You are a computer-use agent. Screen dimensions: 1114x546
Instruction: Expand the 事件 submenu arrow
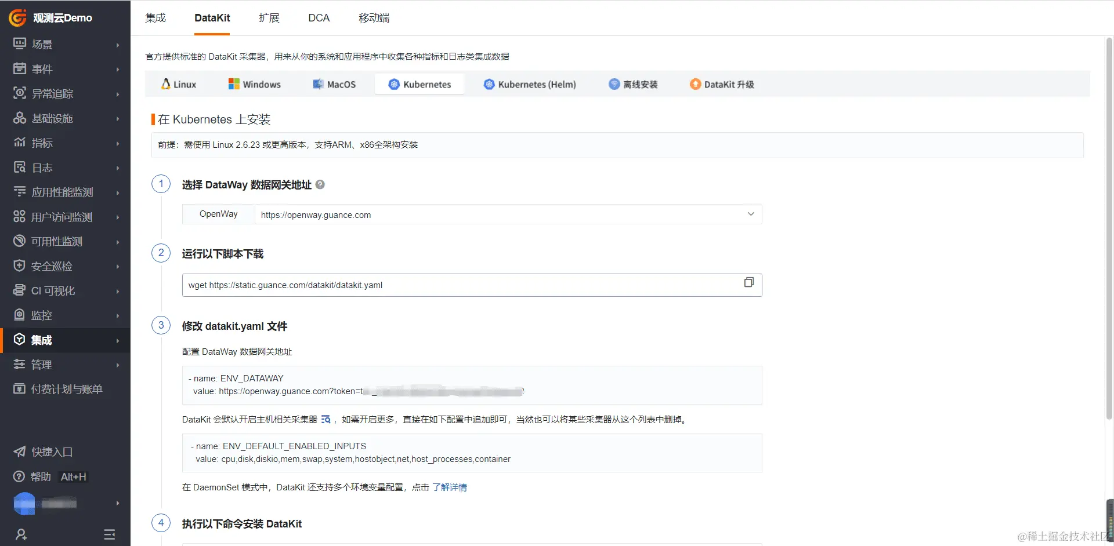[x=118, y=70]
